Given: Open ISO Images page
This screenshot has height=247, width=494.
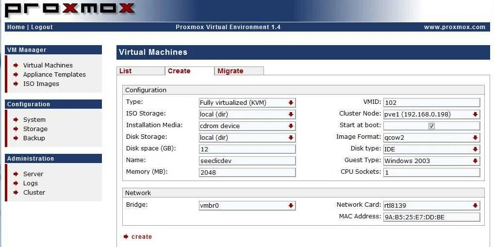Looking at the screenshot, I should click(41, 84).
